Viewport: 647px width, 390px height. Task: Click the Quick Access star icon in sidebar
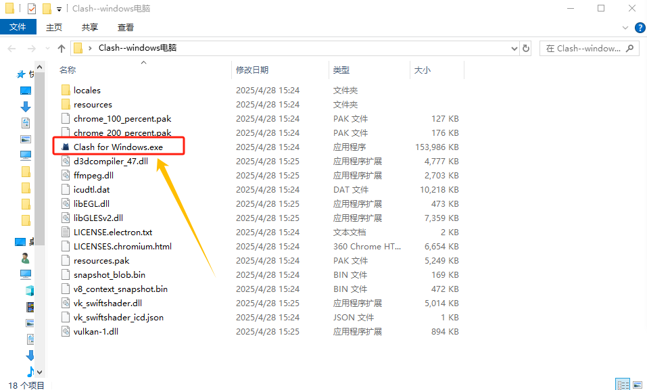[x=21, y=74]
